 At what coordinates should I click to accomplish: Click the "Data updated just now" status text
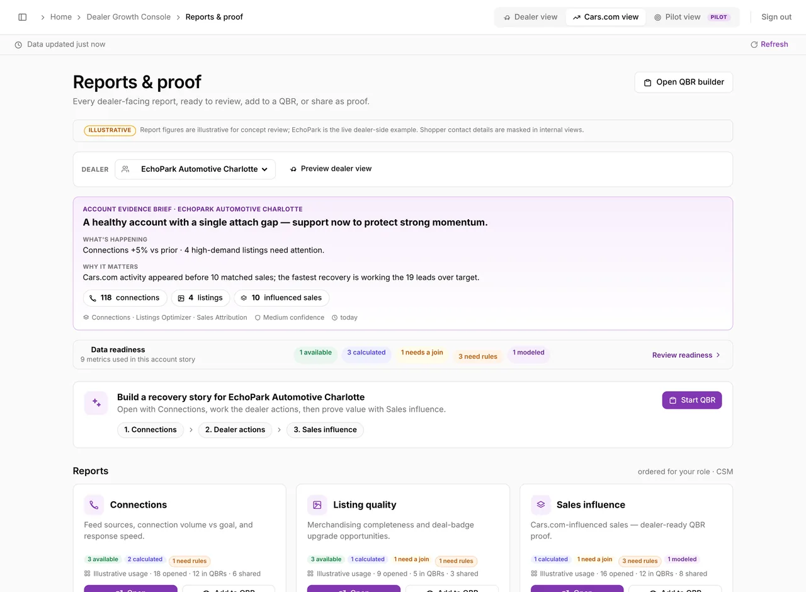tap(66, 45)
